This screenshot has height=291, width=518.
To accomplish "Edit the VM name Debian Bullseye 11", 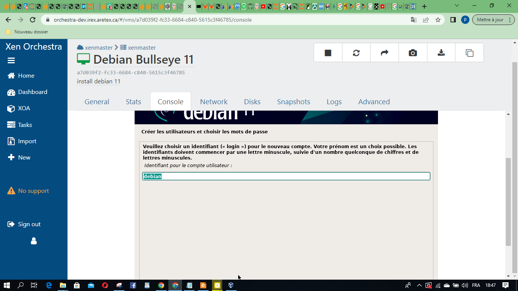I will click(x=143, y=59).
